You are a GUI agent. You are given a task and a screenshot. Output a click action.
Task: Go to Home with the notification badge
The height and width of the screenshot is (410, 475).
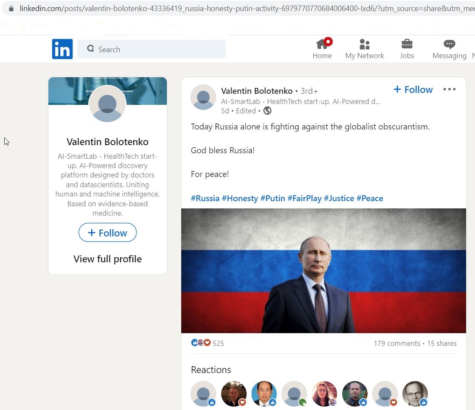tap(322, 48)
